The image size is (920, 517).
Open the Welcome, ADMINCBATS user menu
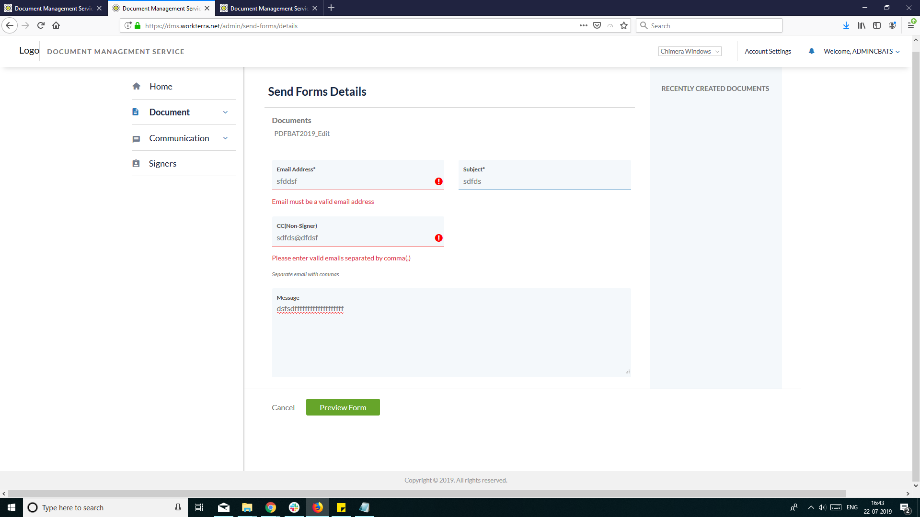pyautogui.click(x=861, y=51)
